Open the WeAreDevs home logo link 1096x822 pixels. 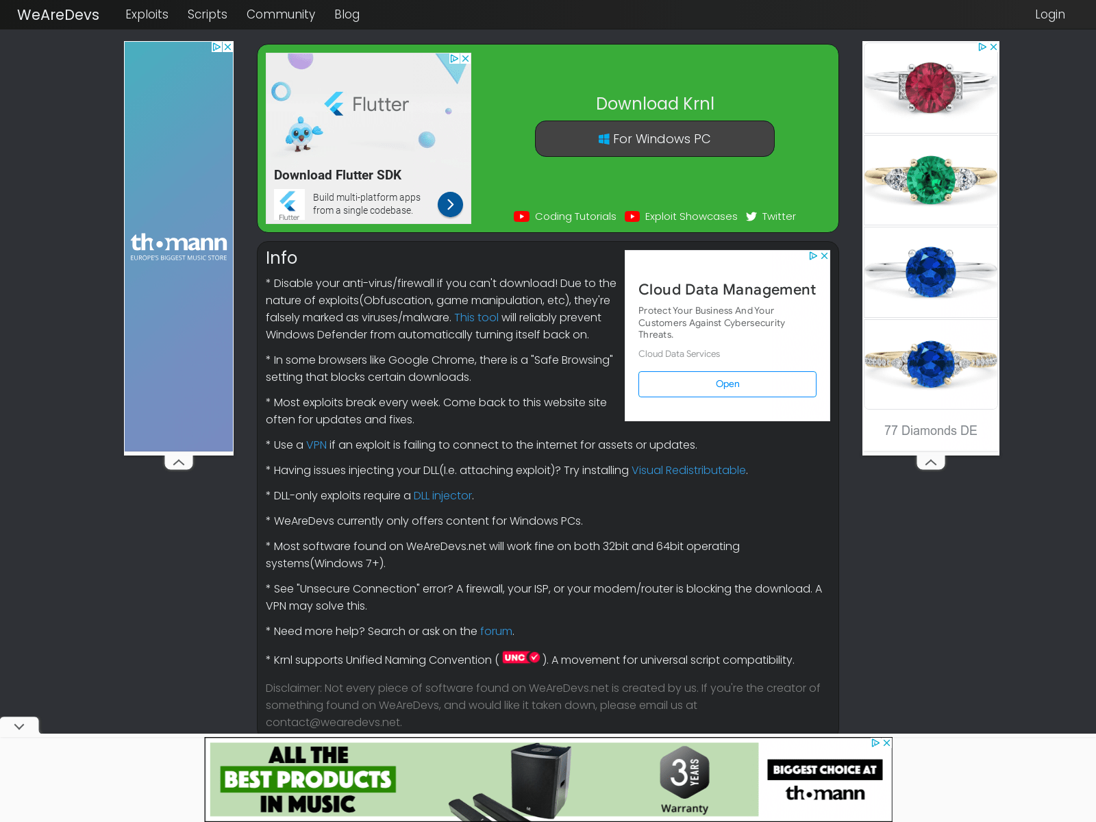coord(58,14)
